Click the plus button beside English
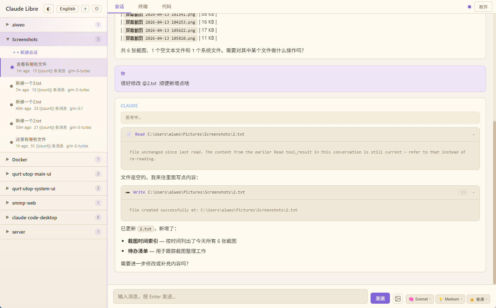The image size is (496, 308). [85, 9]
